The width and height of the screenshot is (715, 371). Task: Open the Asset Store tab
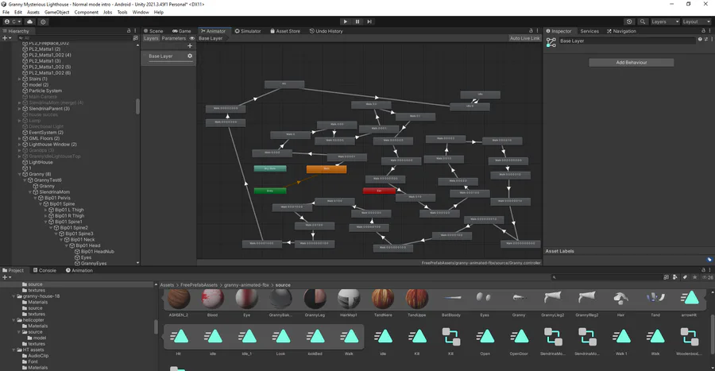pos(285,31)
